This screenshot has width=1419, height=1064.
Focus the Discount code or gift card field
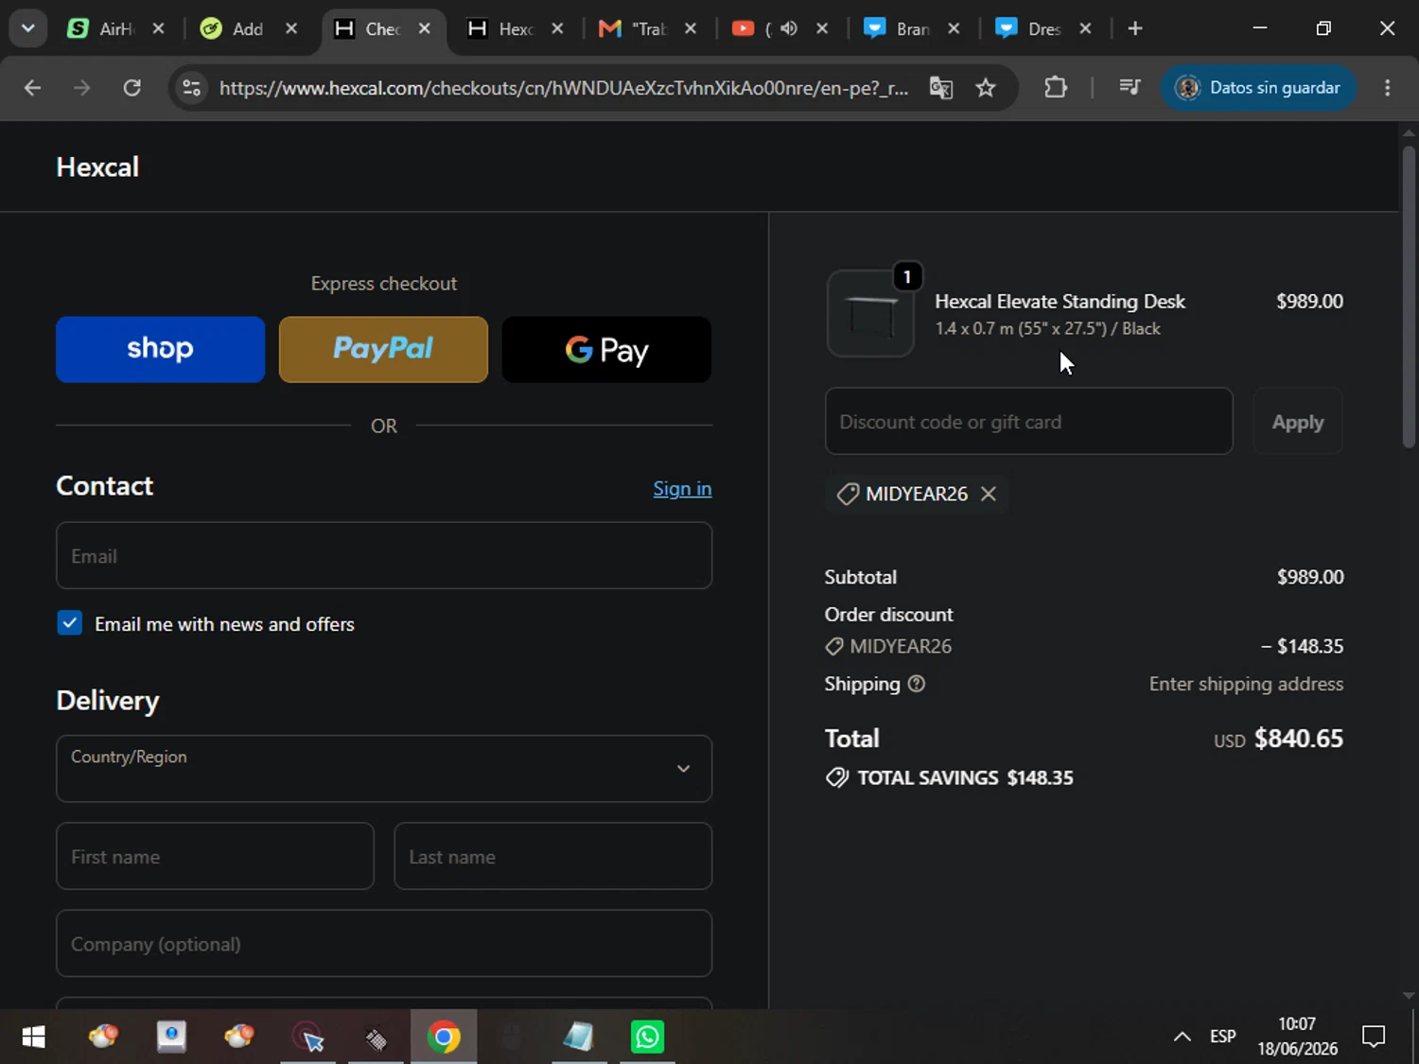1029,422
